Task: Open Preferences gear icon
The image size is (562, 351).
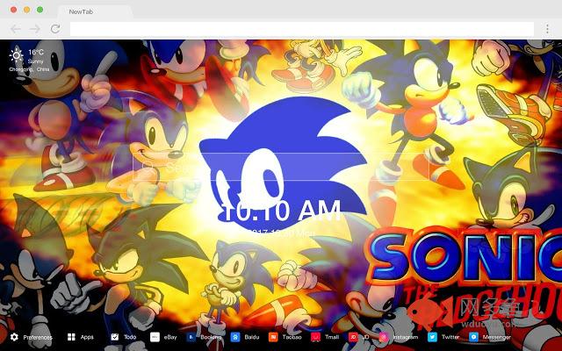Action: (x=14, y=337)
